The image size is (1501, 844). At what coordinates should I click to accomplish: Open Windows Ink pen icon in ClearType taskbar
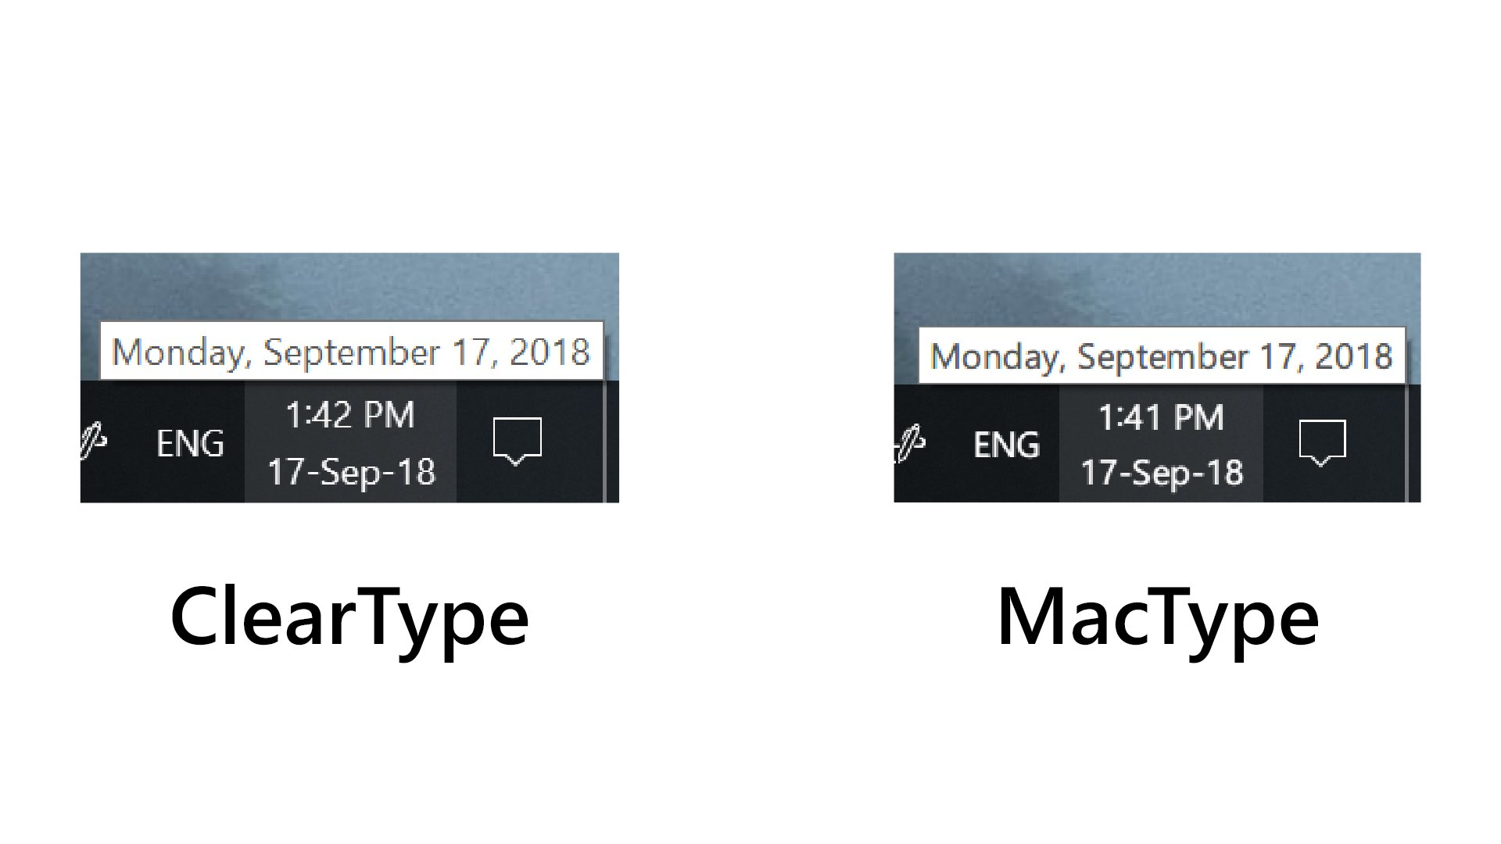[x=94, y=440]
